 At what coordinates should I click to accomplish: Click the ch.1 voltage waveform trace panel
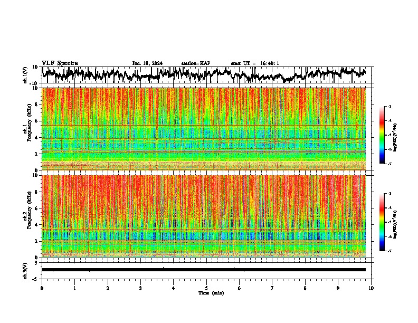point(206,75)
